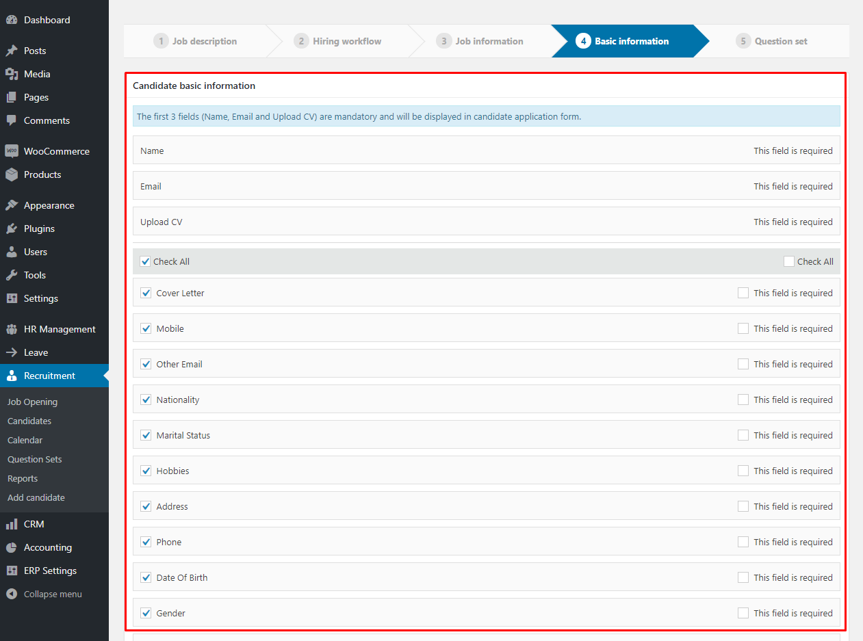Click the 'Name' mandatory field row
Image resolution: width=863 pixels, height=641 pixels.
[x=487, y=150]
